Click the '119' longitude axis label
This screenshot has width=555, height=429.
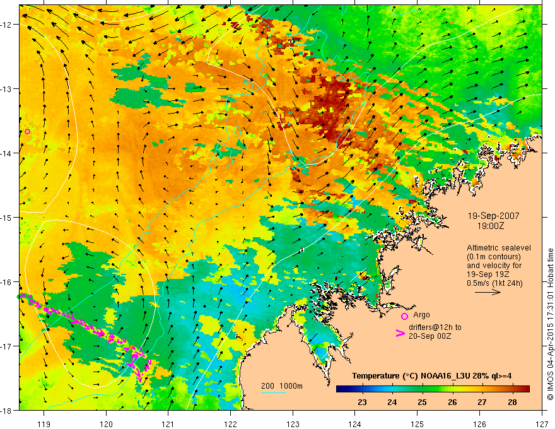pos(44,424)
